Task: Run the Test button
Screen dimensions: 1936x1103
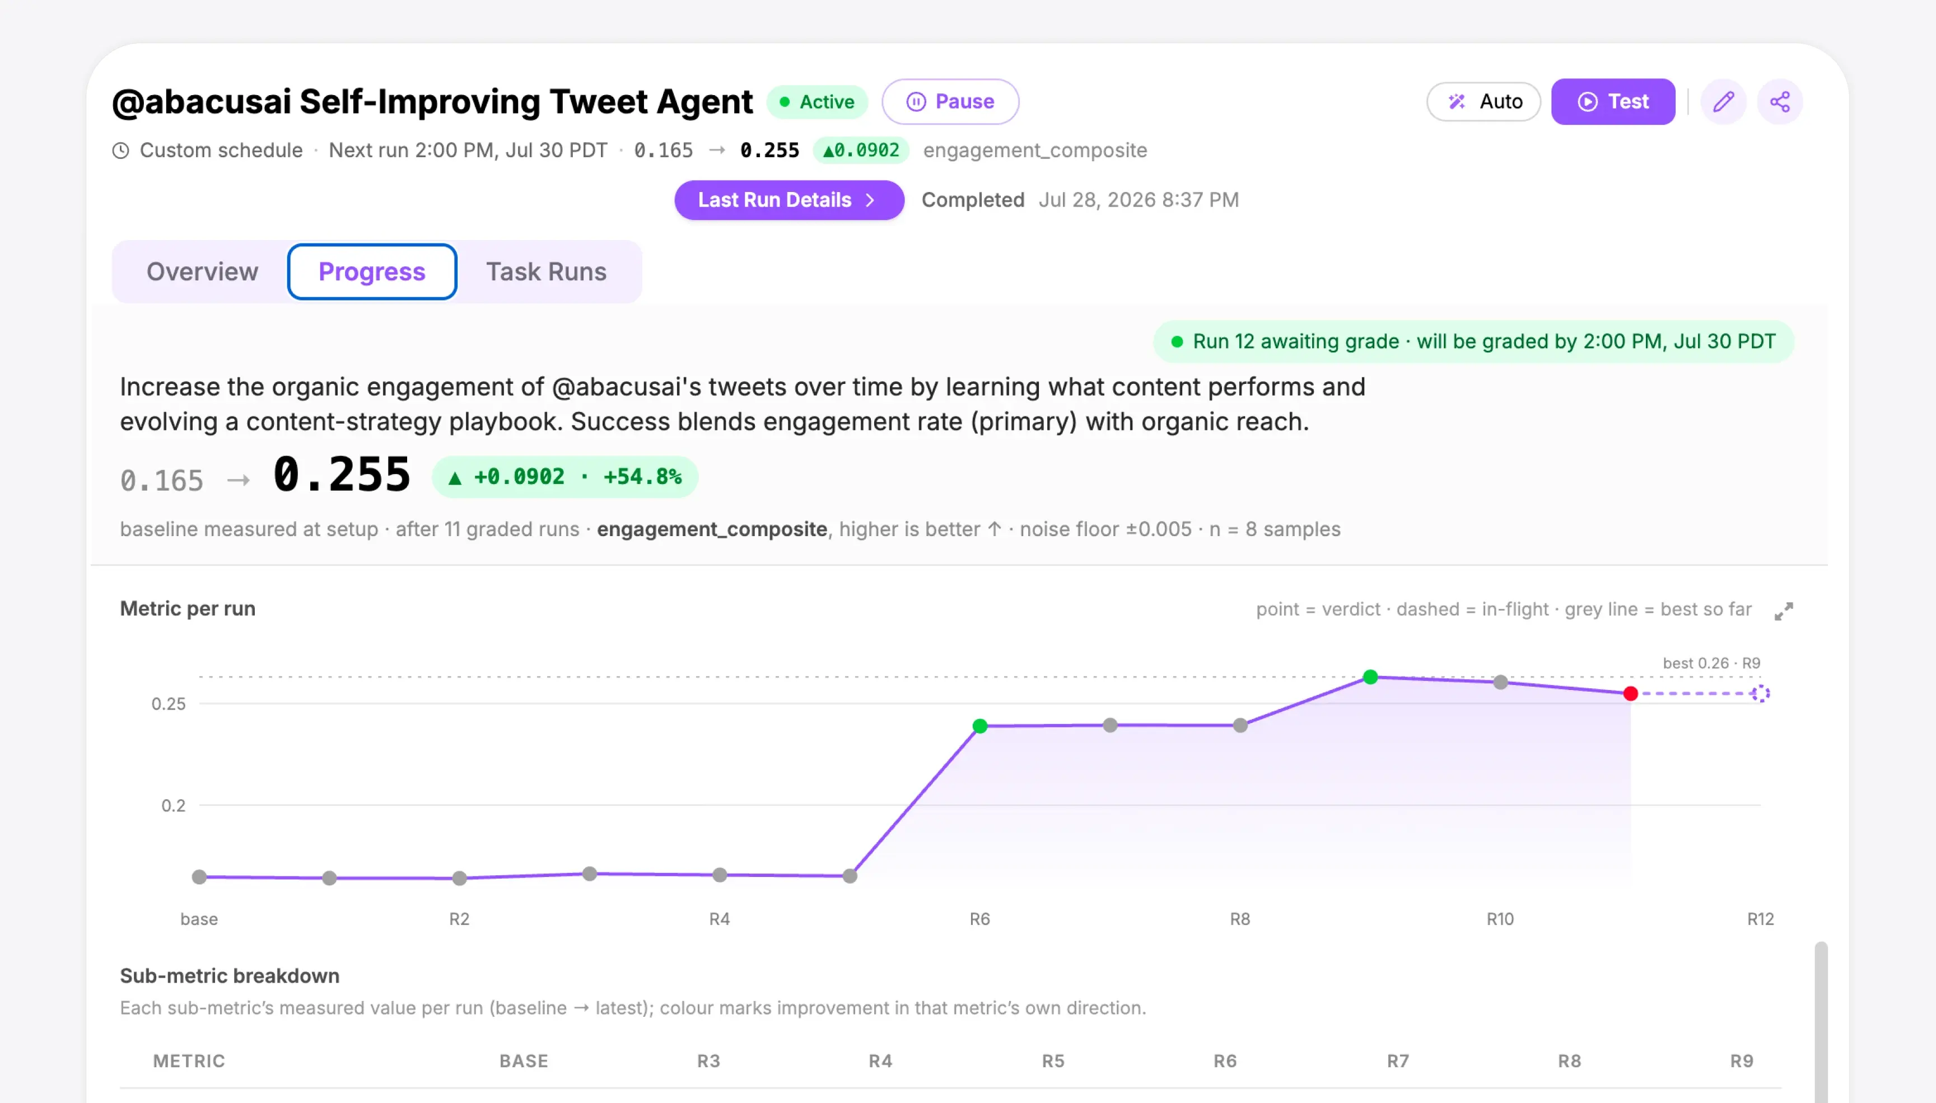Action: point(1613,101)
